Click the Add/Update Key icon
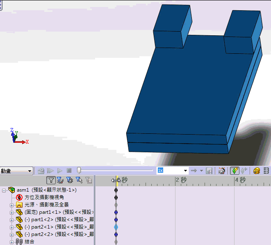The height and width of the screenshot is (245, 271). pyautogui.click(x=244, y=171)
